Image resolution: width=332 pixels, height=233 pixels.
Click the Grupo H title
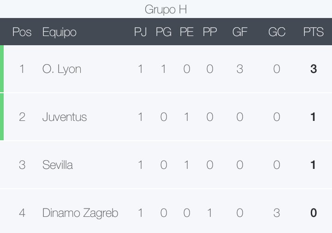166,10
